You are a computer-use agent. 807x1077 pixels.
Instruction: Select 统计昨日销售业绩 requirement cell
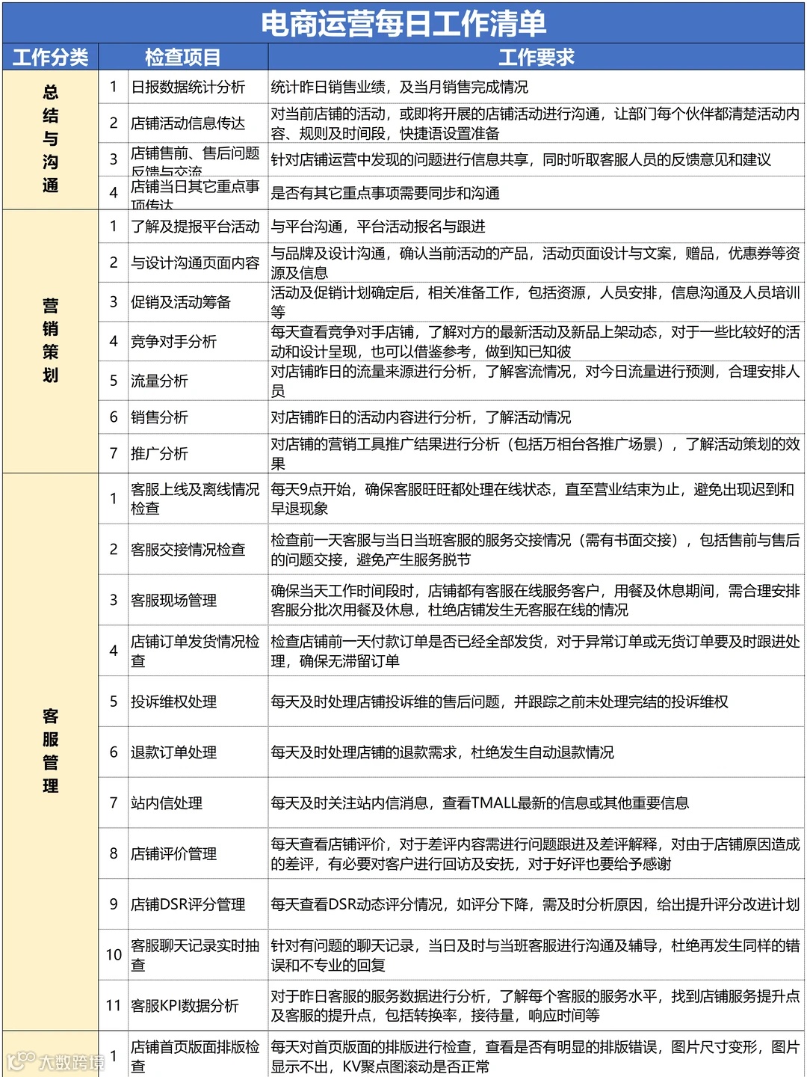537,87
